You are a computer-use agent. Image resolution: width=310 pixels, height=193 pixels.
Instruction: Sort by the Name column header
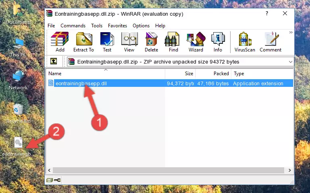tap(106, 74)
